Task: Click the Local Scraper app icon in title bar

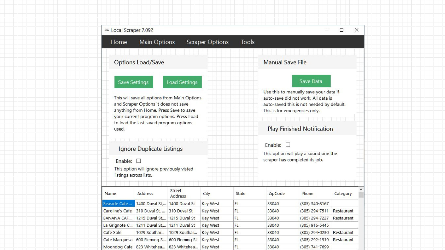Action: coord(106,30)
